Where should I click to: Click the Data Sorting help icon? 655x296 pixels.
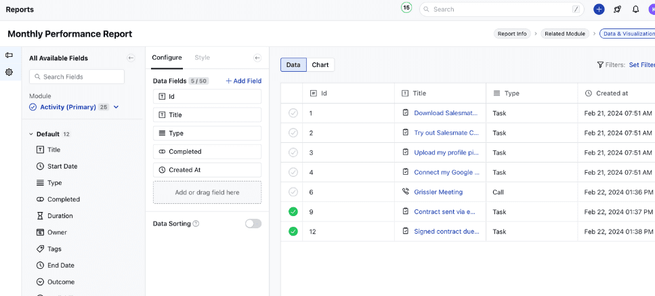[196, 224]
